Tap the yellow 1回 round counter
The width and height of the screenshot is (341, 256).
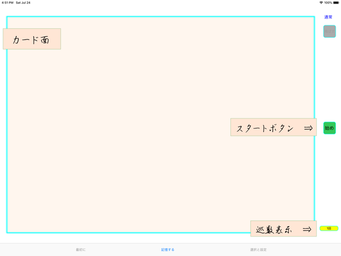[x=329, y=228]
